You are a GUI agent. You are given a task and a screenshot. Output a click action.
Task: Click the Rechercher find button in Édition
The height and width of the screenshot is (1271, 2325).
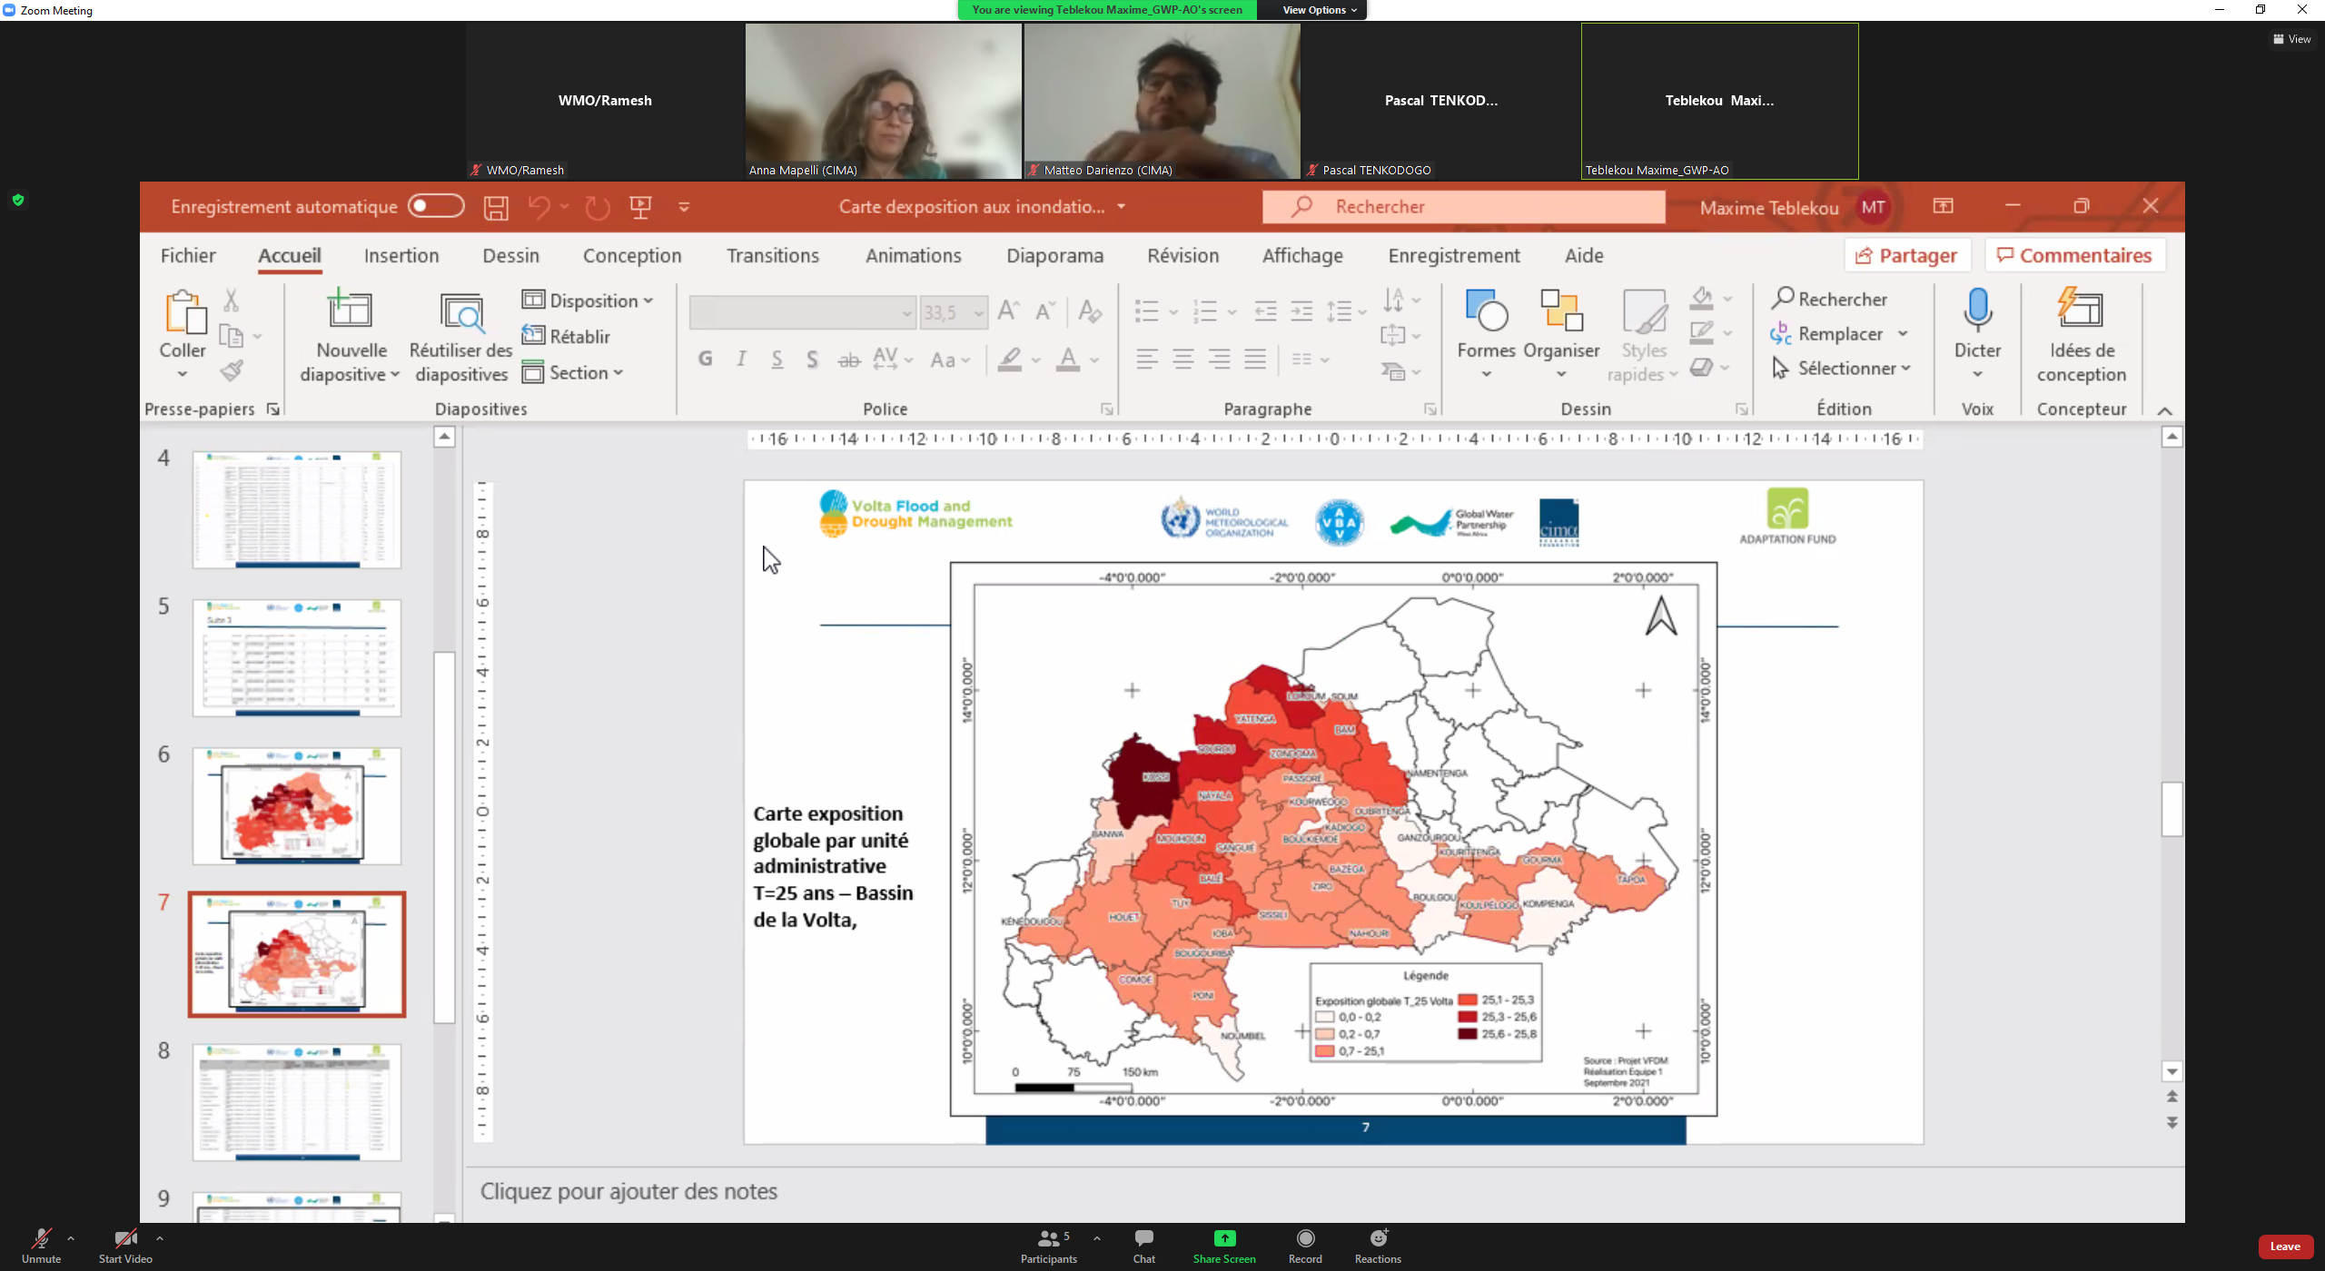[x=1830, y=299]
